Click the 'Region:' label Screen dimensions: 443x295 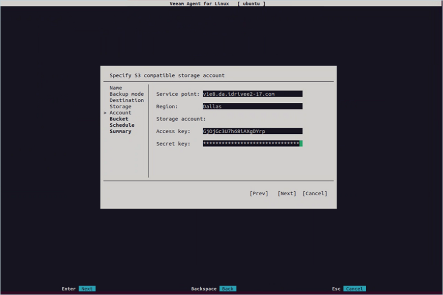tap(167, 106)
